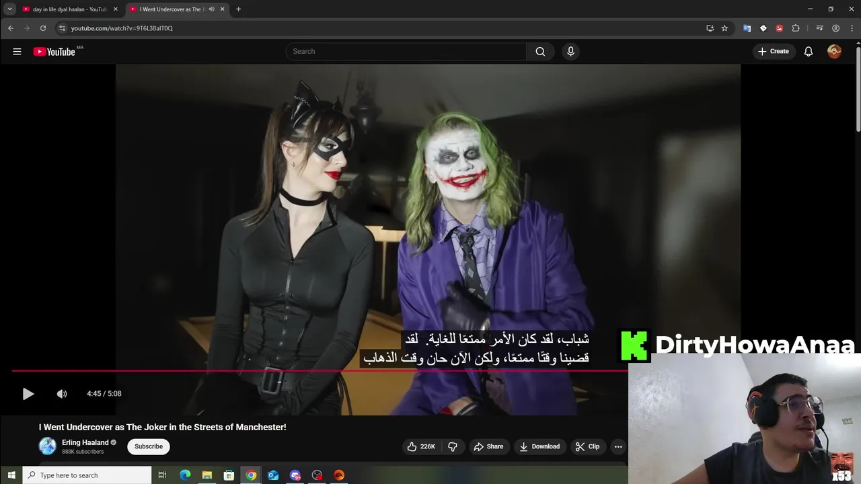Open the media controls toolbar icon
The height and width of the screenshot is (484, 861).
(819, 28)
